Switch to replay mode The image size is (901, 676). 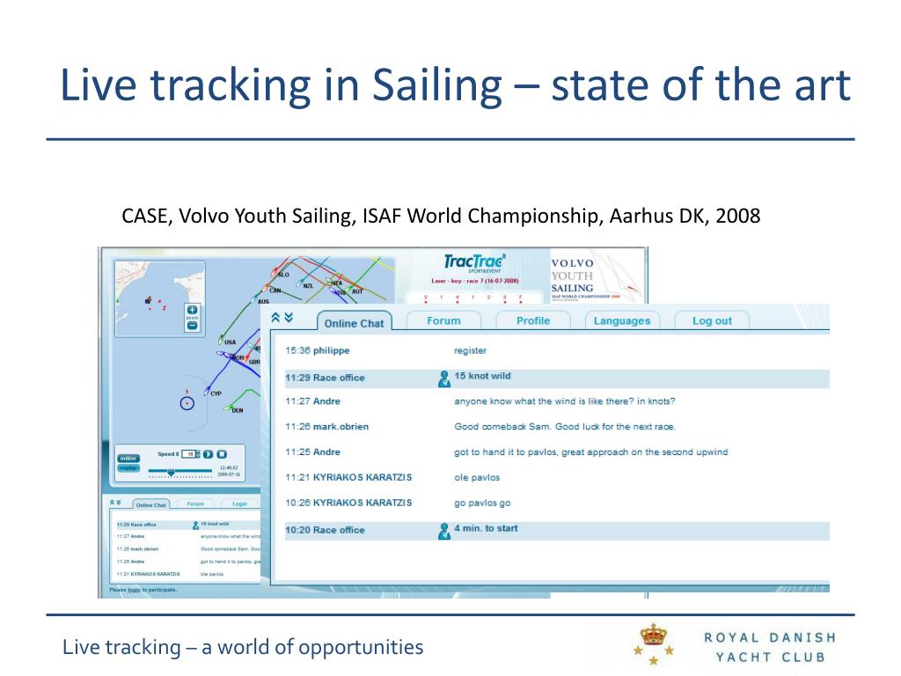pos(128,468)
